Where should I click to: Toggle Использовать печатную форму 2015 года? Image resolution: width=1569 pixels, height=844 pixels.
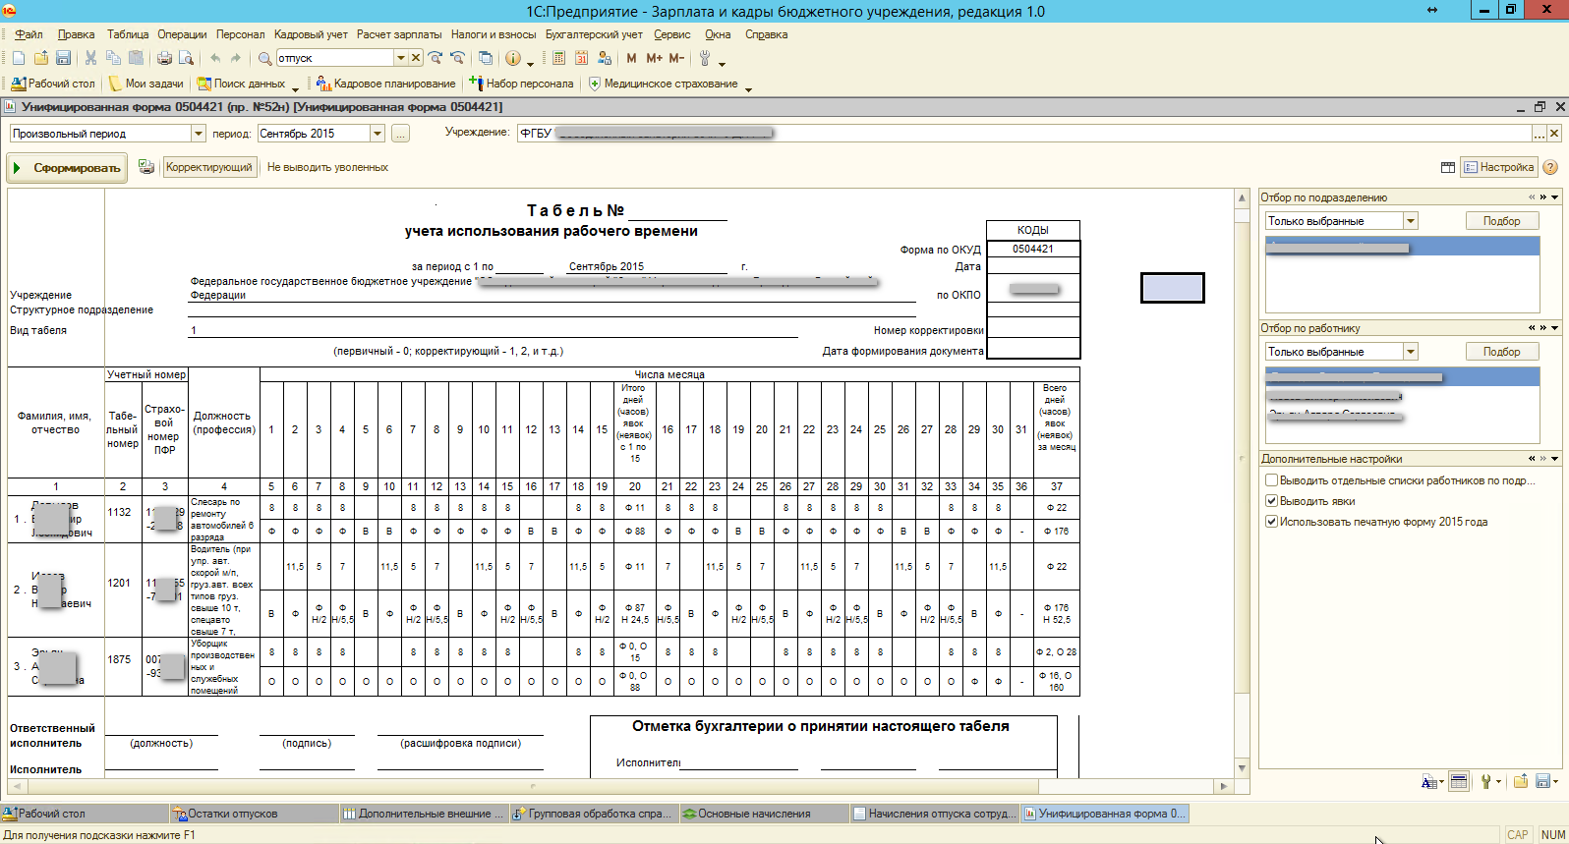click(x=1271, y=522)
